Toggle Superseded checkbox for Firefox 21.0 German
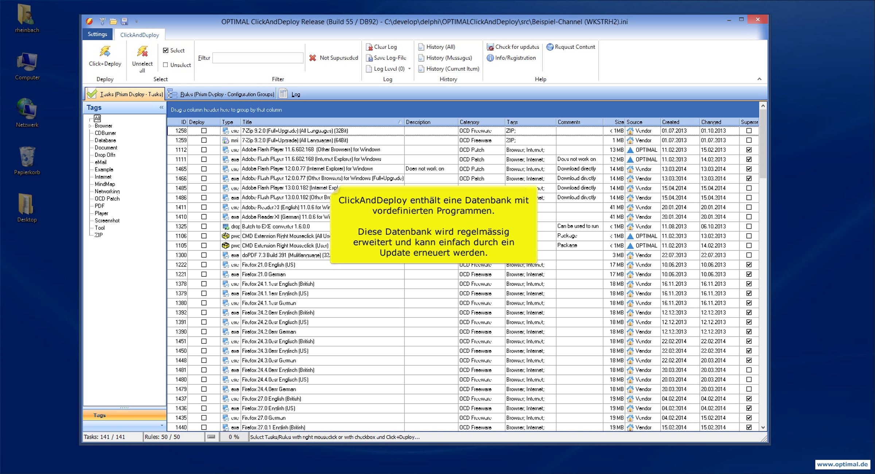 [x=749, y=274]
